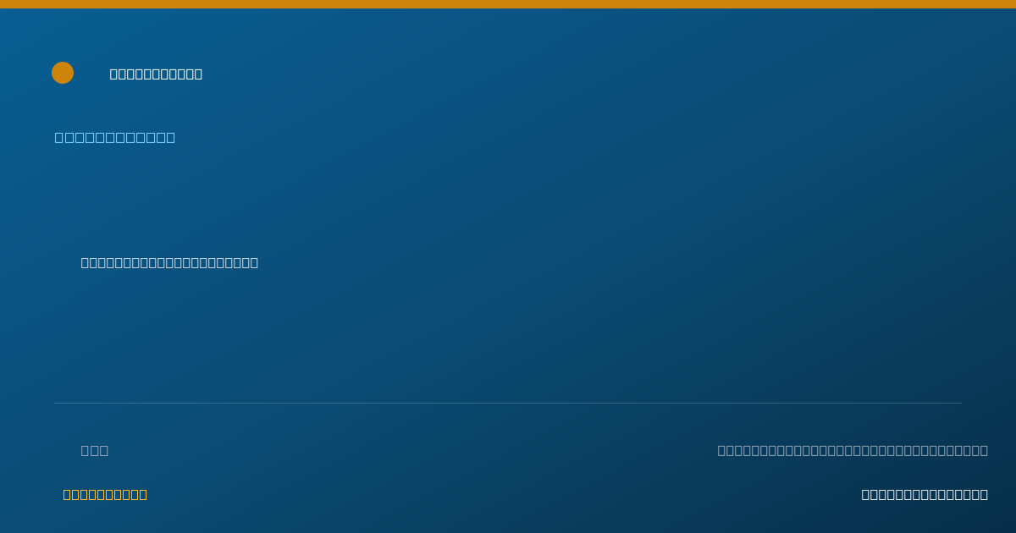The height and width of the screenshot is (533, 1016).
Task: Click the orange top accent stripe
Action: [508, 4]
